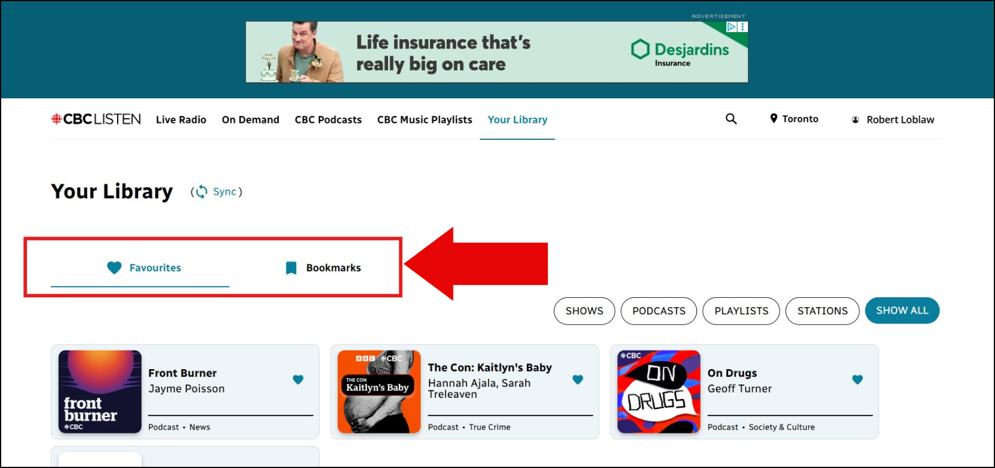
Task: Open CBC Podcasts page
Action: [x=328, y=120]
